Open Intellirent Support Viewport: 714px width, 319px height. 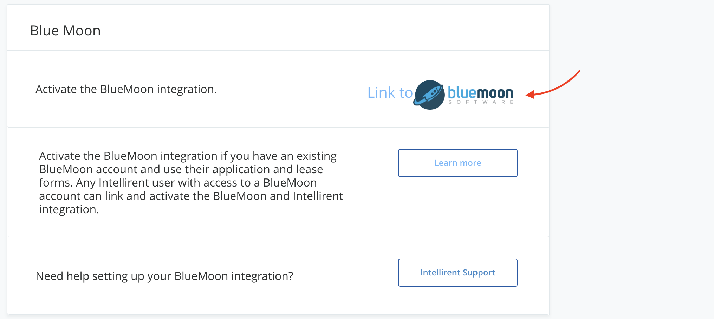click(457, 273)
